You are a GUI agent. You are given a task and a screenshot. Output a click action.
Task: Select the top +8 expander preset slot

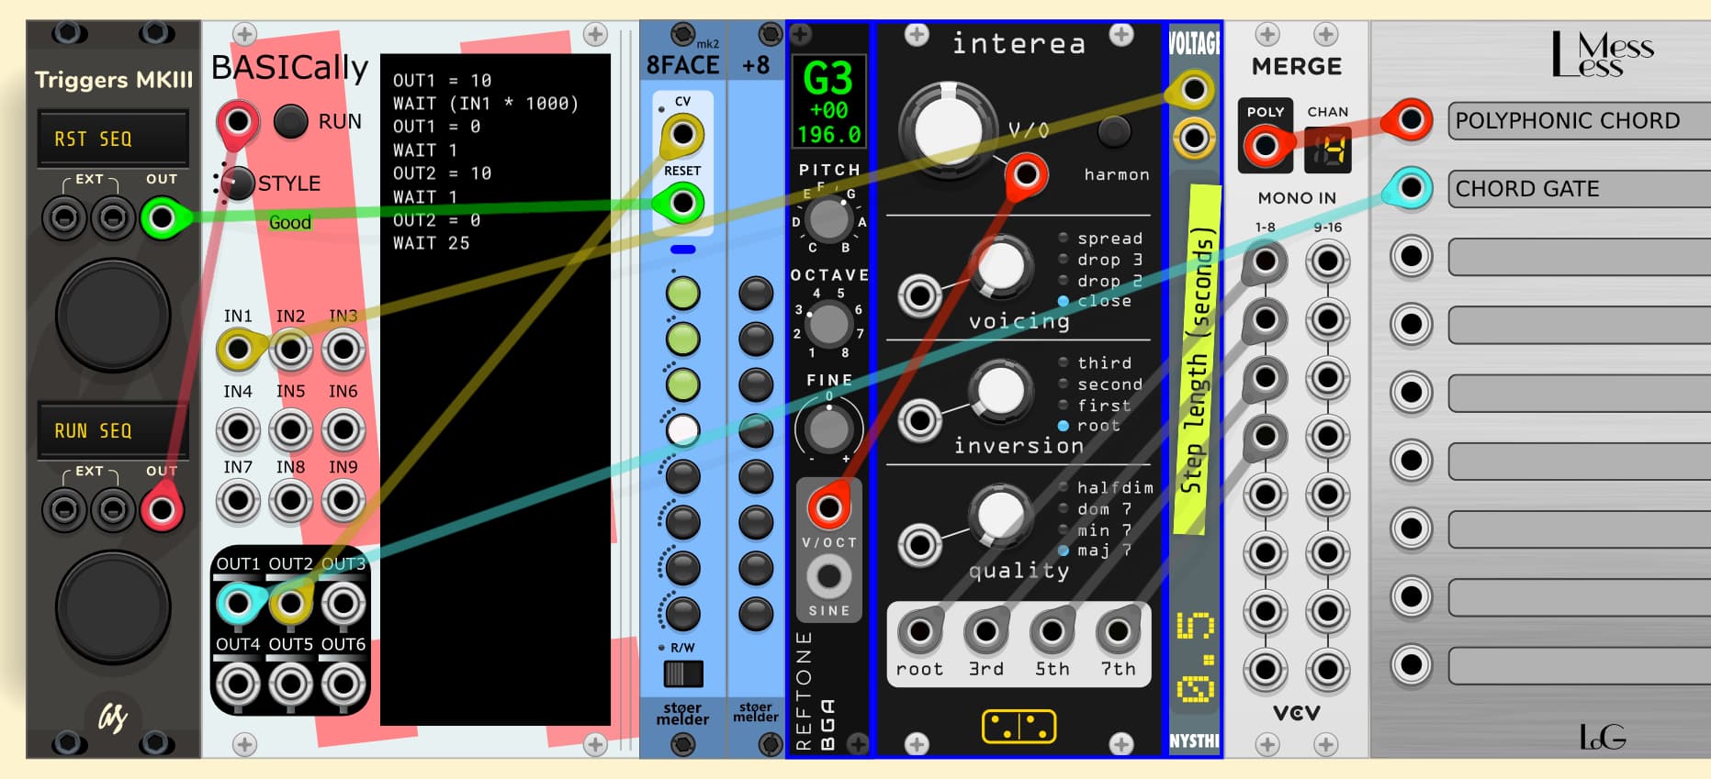pos(756,294)
